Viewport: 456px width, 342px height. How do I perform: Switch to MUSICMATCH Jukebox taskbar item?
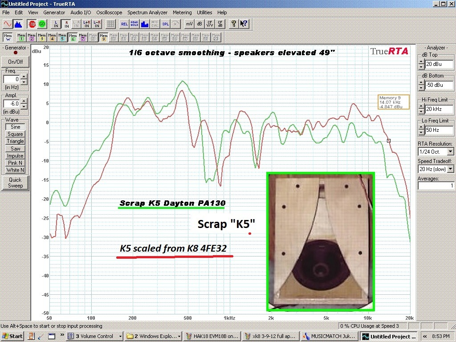pyautogui.click(x=329, y=336)
